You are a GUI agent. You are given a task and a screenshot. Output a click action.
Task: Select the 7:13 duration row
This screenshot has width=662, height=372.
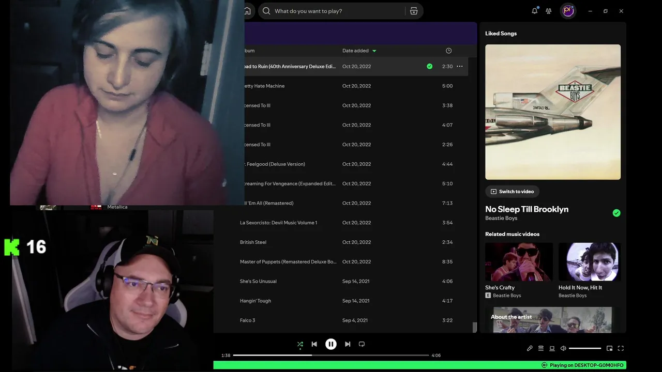tap(447, 204)
